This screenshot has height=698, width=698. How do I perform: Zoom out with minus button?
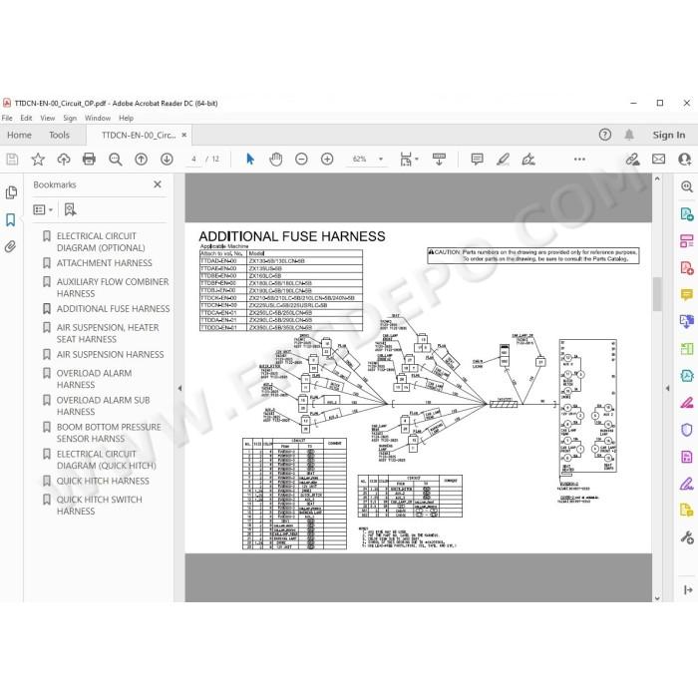(301, 159)
